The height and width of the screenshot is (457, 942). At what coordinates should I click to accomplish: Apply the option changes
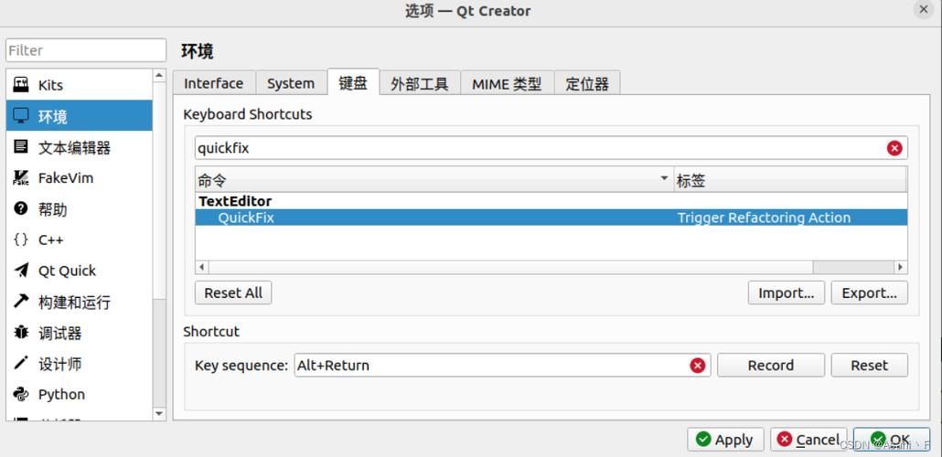point(725,440)
